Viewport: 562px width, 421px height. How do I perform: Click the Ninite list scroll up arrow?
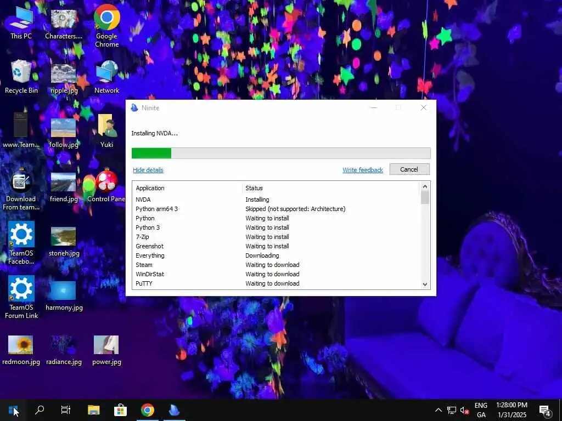coord(425,186)
